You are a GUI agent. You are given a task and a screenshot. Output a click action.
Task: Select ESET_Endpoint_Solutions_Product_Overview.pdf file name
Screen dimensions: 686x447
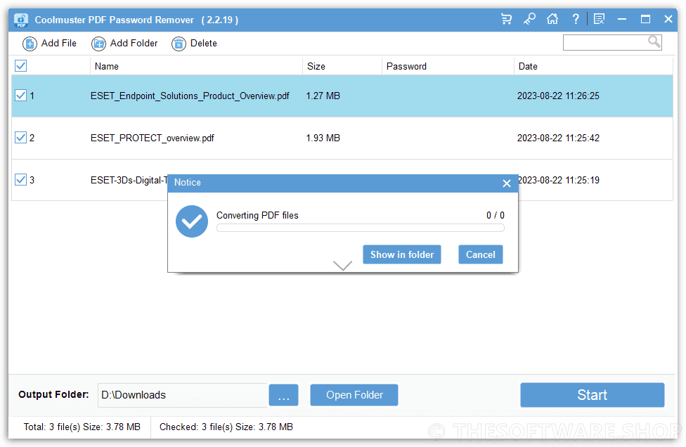coord(190,96)
